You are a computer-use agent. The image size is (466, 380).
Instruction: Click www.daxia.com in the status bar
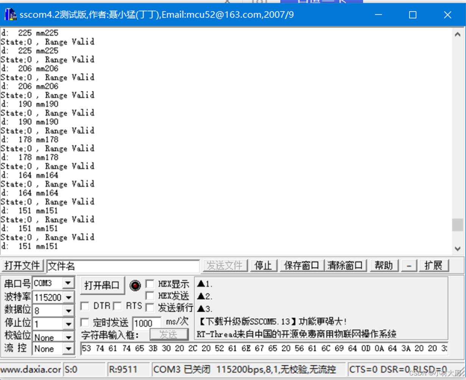click(31, 369)
